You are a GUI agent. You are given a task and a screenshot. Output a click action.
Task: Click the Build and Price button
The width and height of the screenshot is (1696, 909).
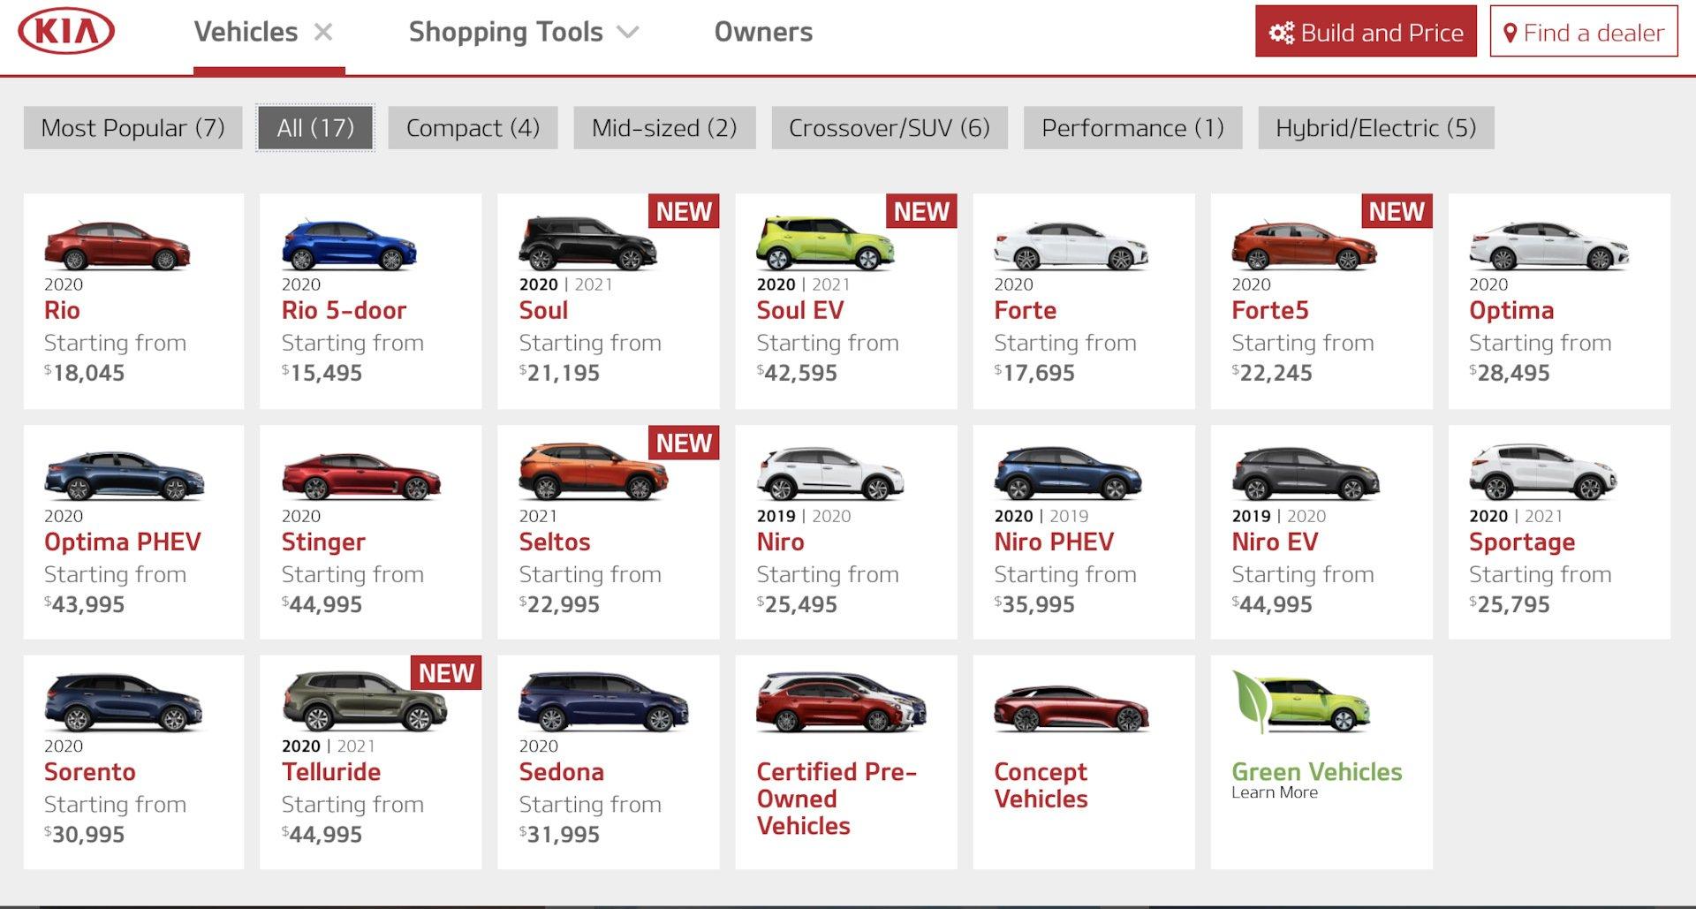(x=1365, y=33)
